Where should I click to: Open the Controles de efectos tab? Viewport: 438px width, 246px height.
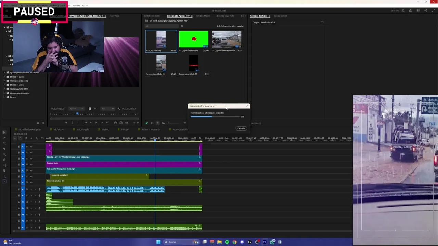pyautogui.click(x=259, y=16)
